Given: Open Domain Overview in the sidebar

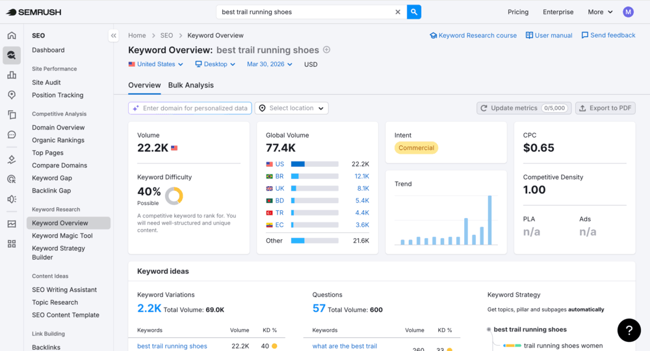Looking at the screenshot, I should [58, 127].
